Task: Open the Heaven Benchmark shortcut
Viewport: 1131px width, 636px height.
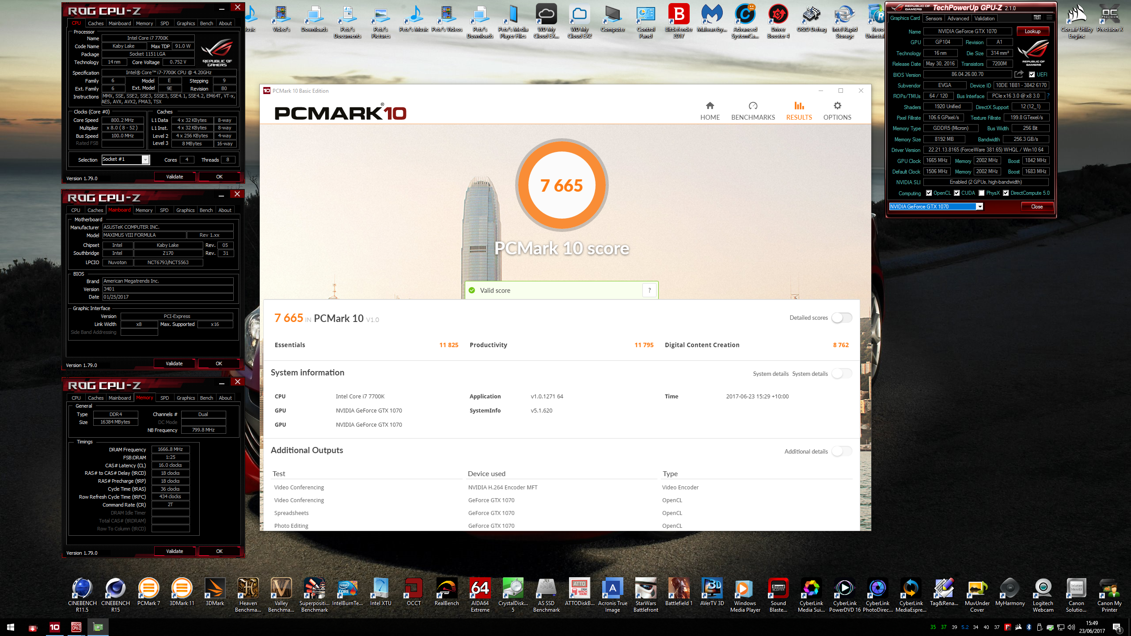Action: point(248,595)
